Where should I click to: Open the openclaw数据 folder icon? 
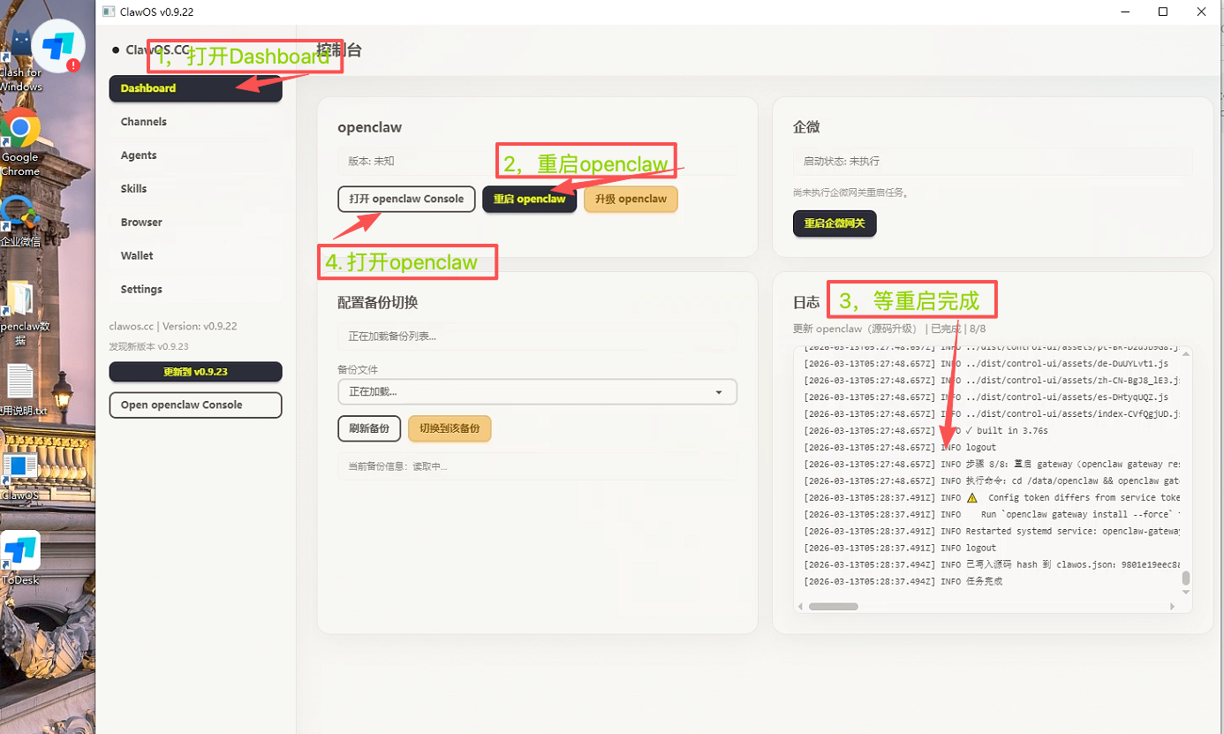tap(20, 300)
